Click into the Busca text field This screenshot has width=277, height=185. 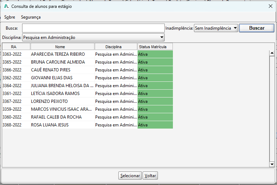click(93, 28)
